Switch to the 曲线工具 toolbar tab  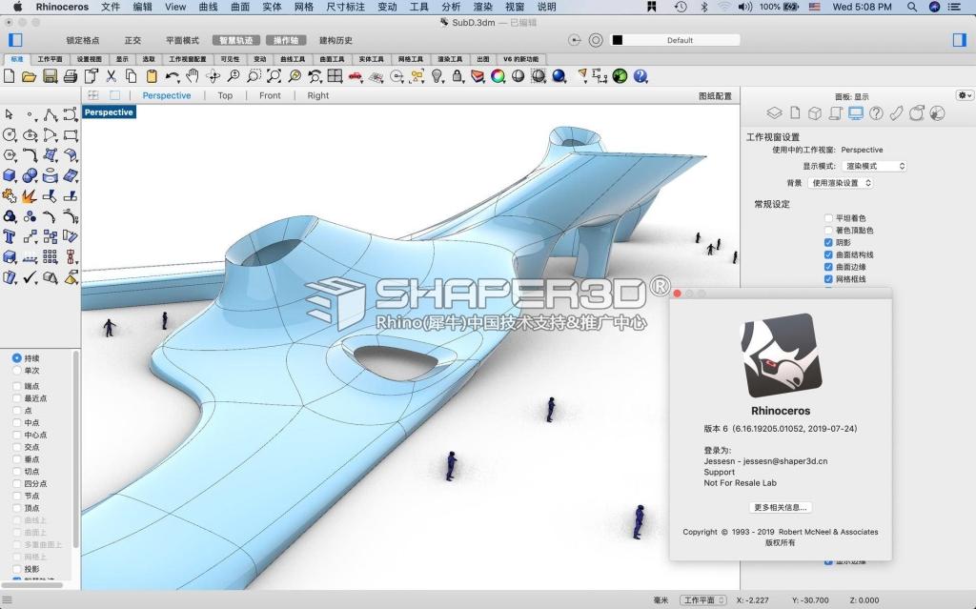[x=293, y=59]
